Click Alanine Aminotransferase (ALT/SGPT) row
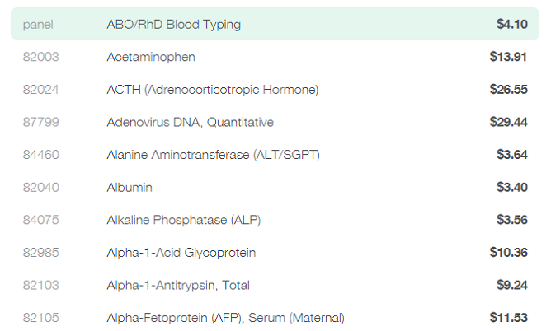 tap(275, 155)
